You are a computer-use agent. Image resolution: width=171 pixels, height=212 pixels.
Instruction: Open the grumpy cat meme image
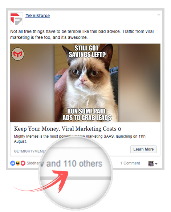tap(86, 83)
